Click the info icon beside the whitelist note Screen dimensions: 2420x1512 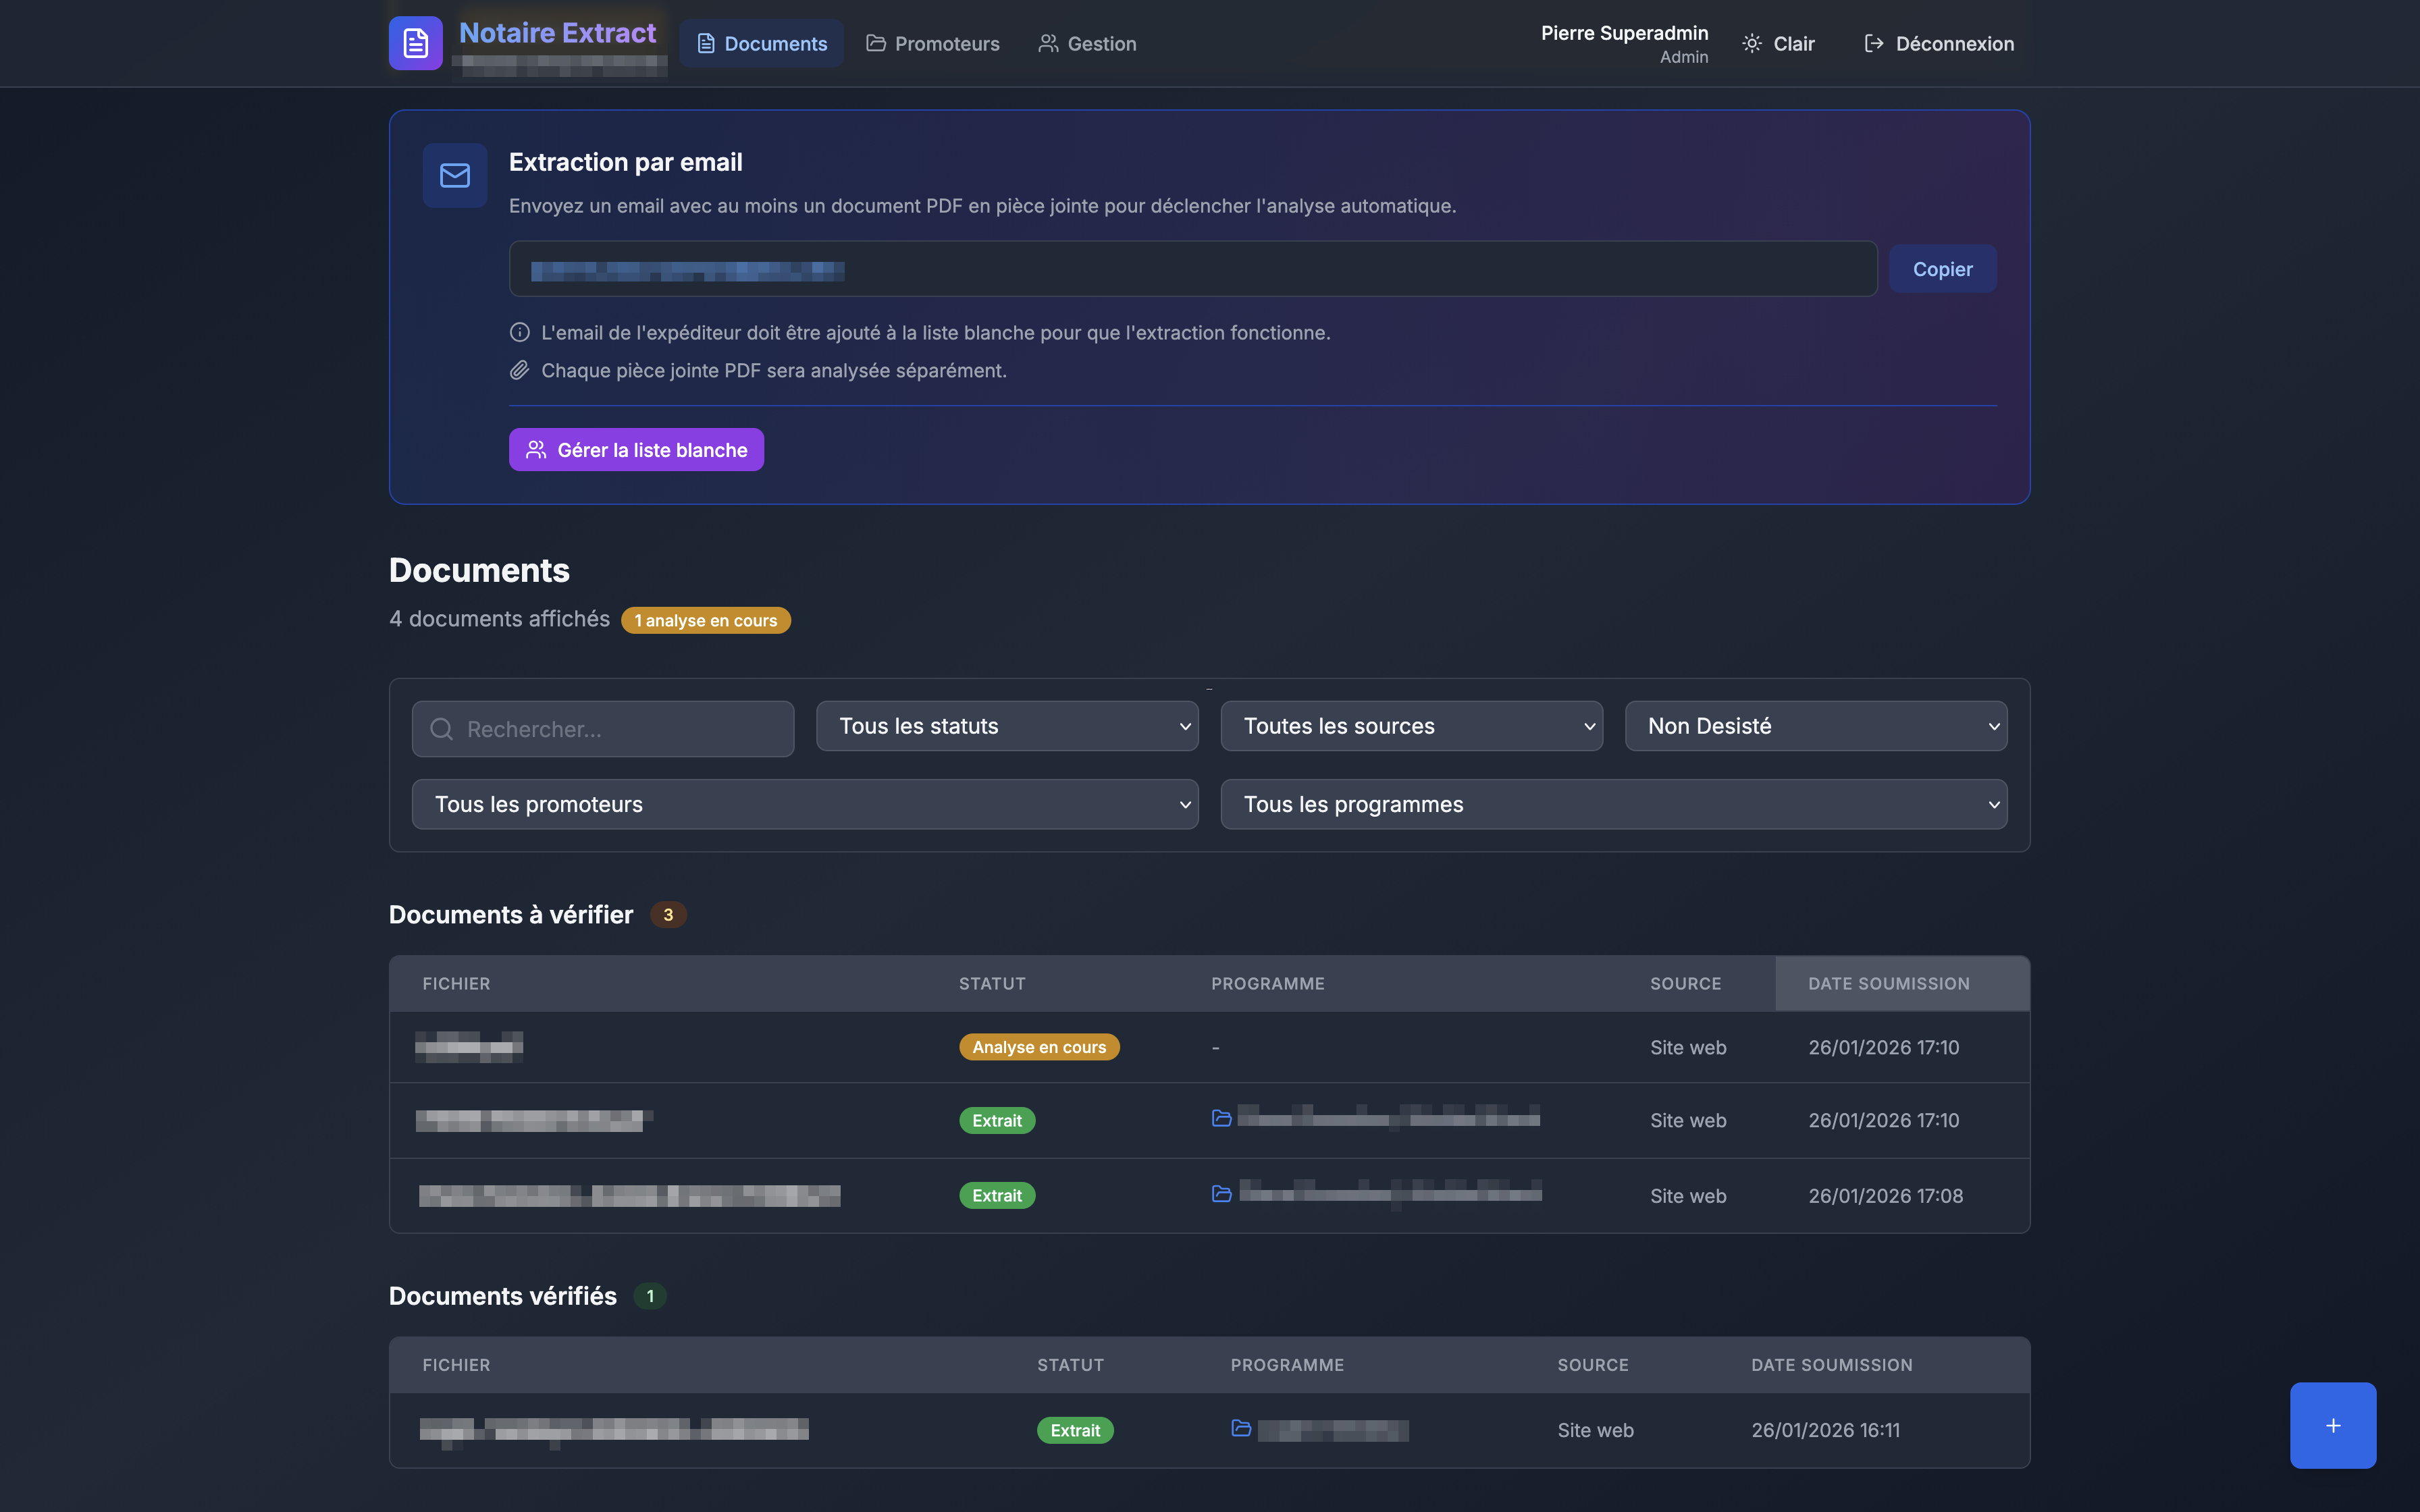click(x=519, y=332)
